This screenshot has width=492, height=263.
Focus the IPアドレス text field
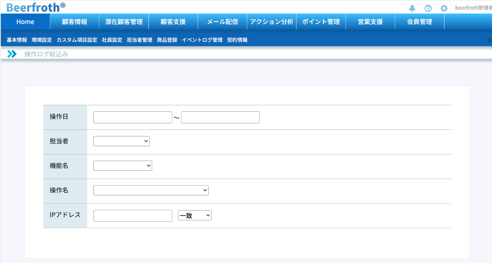[x=132, y=215]
